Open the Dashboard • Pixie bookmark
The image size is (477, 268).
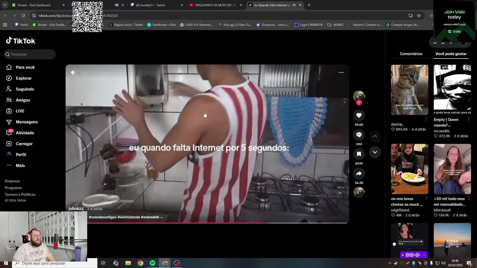[161, 25]
